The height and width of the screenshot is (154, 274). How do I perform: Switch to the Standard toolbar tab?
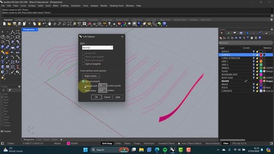[8, 20]
